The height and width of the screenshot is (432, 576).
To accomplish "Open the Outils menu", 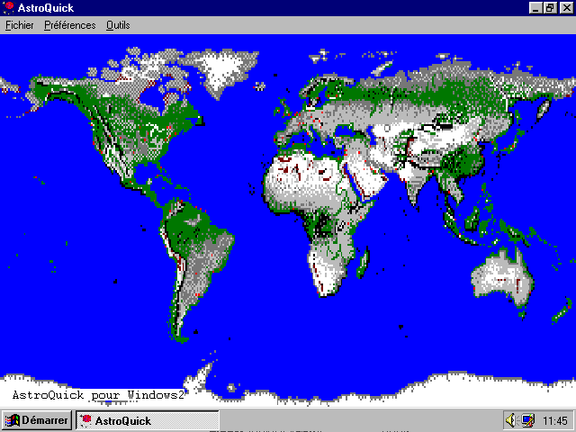I will pyautogui.click(x=118, y=25).
